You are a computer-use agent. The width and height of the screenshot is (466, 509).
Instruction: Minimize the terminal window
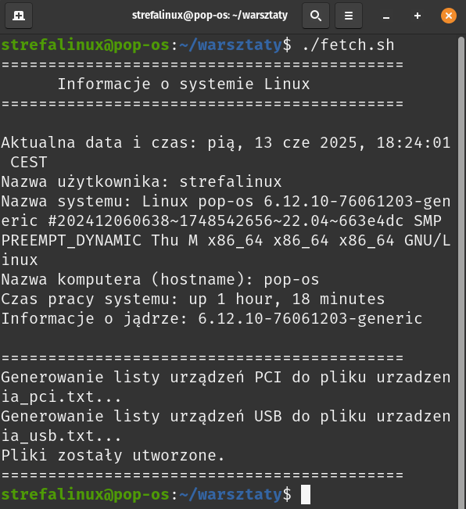(385, 16)
